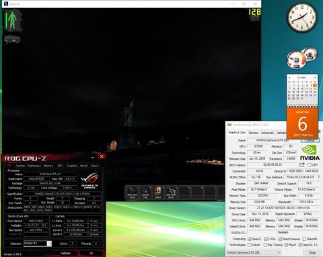Switch to the Caches tab in CPU-Z

click(x=20, y=166)
